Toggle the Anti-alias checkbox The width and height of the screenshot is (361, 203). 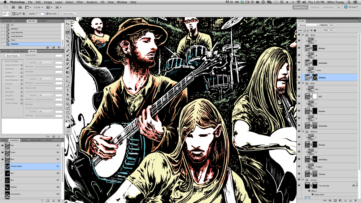pos(47,14)
